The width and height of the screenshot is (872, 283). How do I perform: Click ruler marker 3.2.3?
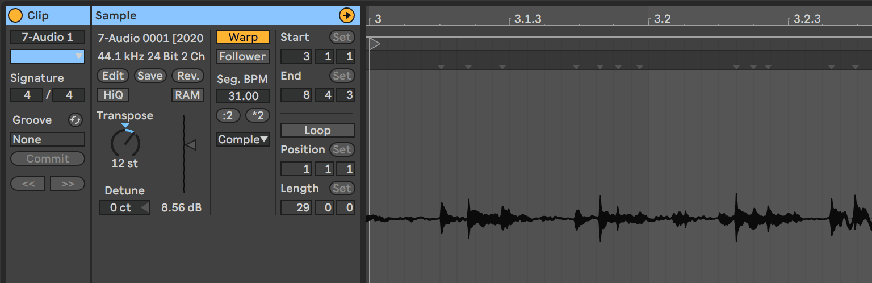pos(807,19)
